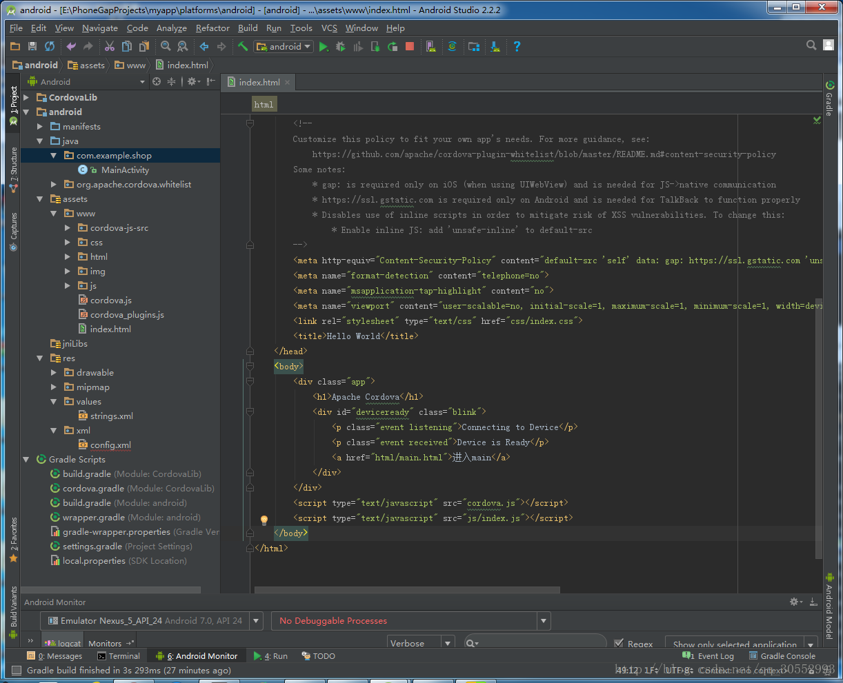Open the TODO tool window
Viewport: 843px width, 683px height.
[319, 656]
